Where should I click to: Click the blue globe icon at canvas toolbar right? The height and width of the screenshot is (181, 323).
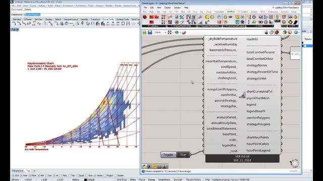click(x=296, y=32)
